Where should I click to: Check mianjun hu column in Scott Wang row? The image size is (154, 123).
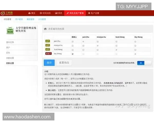(98, 50)
